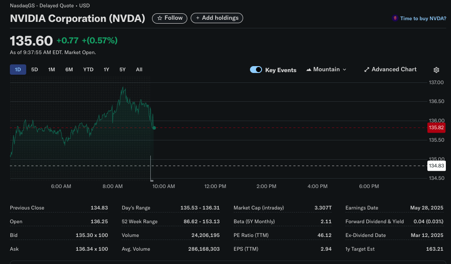
Task: Switch chart to 6M range
Action: tap(69, 70)
